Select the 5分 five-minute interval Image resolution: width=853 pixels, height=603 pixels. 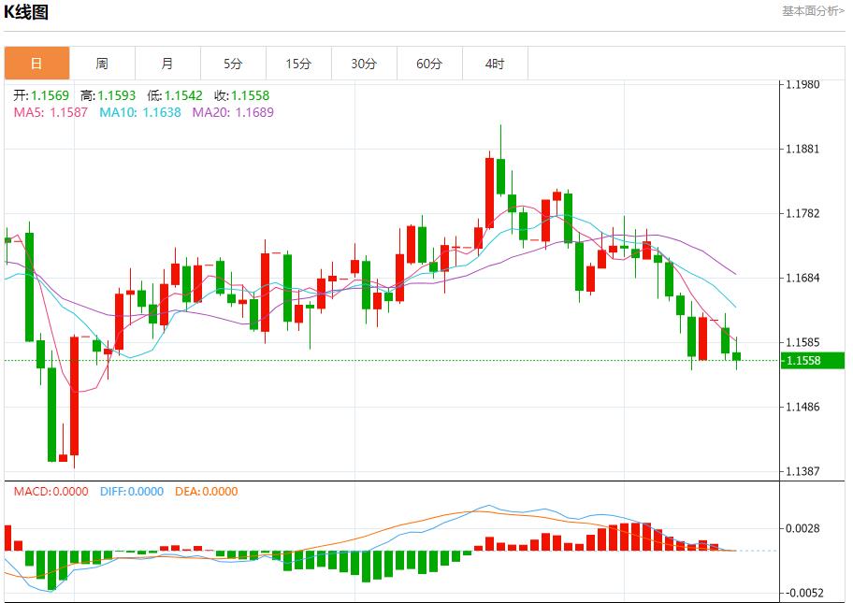coord(232,63)
